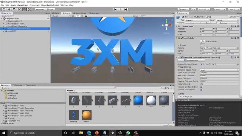Select the Rect transform tool
Screen dimensions: 242x136
click(24, 9)
